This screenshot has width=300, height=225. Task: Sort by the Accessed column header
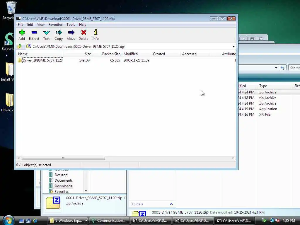coord(195,54)
